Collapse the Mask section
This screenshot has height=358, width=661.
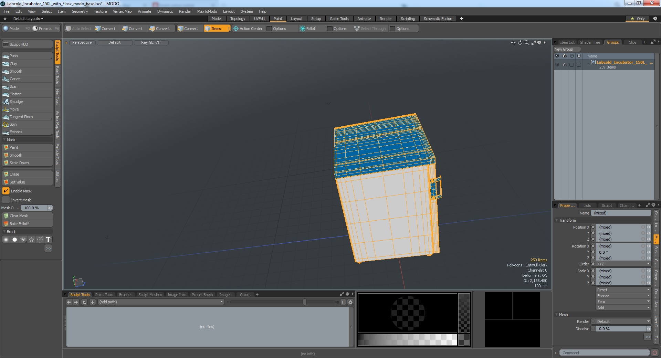tap(4, 140)
